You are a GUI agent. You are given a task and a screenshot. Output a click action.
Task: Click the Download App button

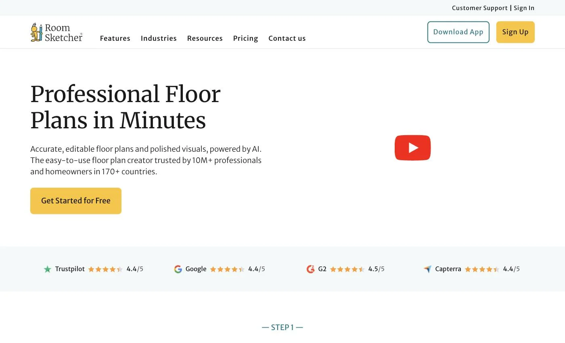coord(458,32)
